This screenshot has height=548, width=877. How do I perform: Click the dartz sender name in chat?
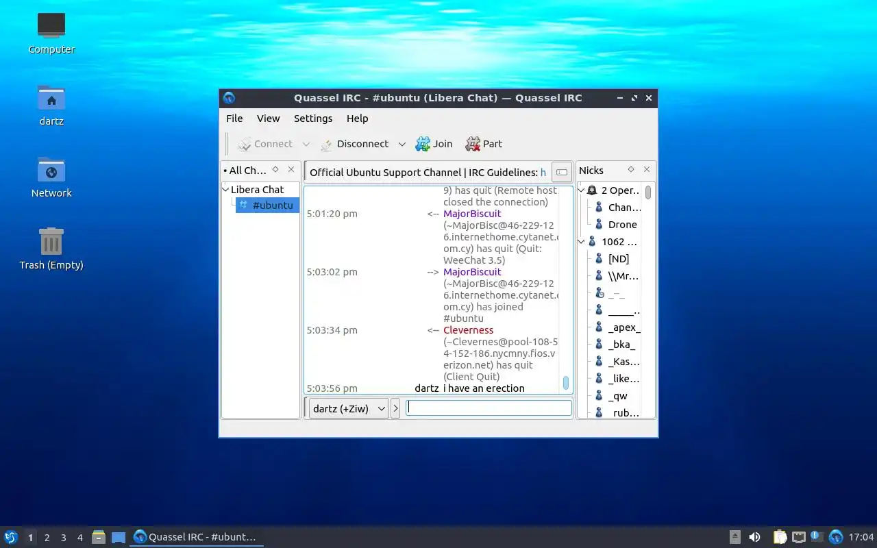[427, 388]
